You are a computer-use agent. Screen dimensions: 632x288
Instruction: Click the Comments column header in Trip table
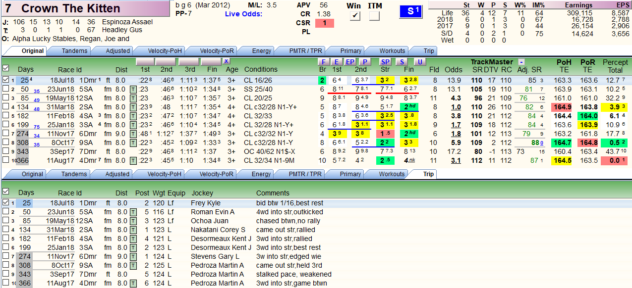point(273,193)
